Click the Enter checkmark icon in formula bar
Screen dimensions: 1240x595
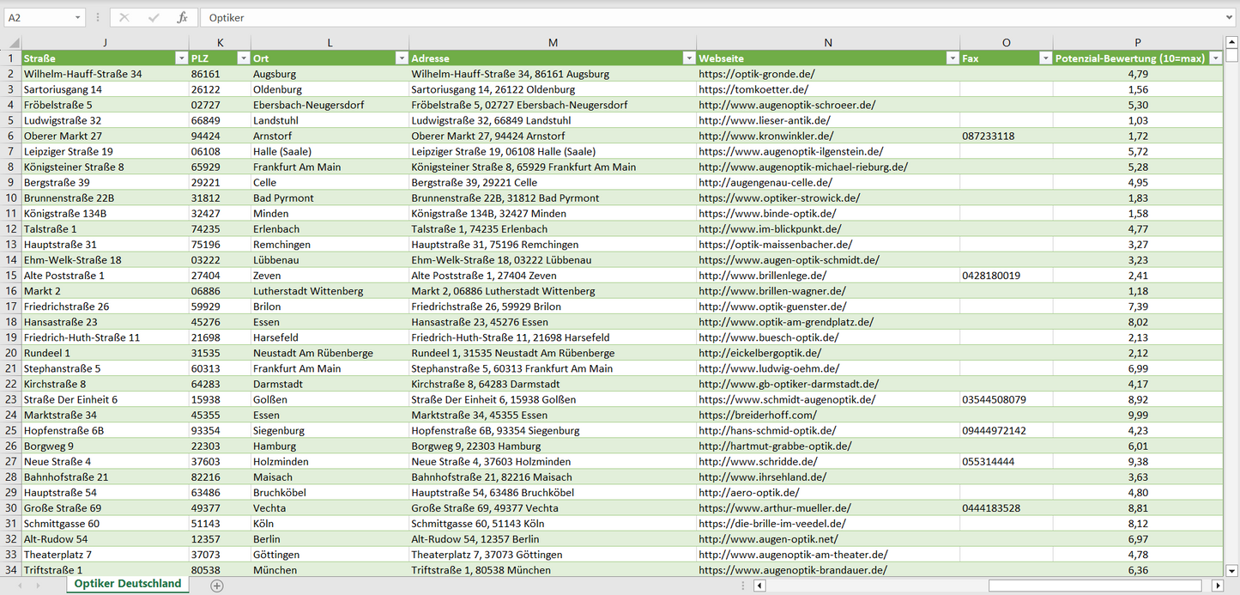click(154, 17)
